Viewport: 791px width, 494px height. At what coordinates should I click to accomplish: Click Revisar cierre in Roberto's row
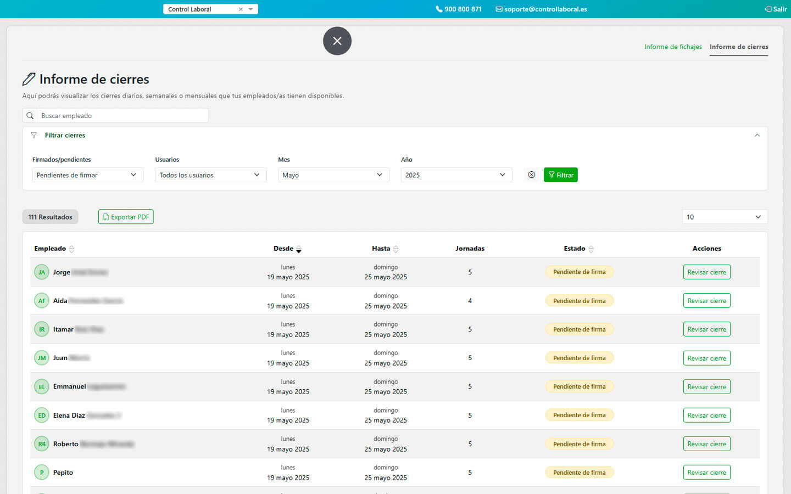[706, 444]
